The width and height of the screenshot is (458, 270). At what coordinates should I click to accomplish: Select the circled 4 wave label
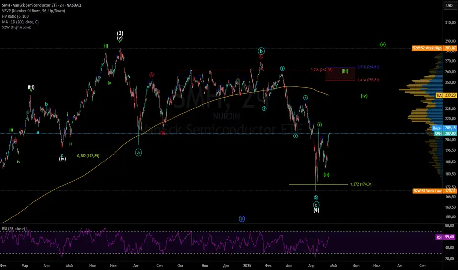[x=305, y=98]
